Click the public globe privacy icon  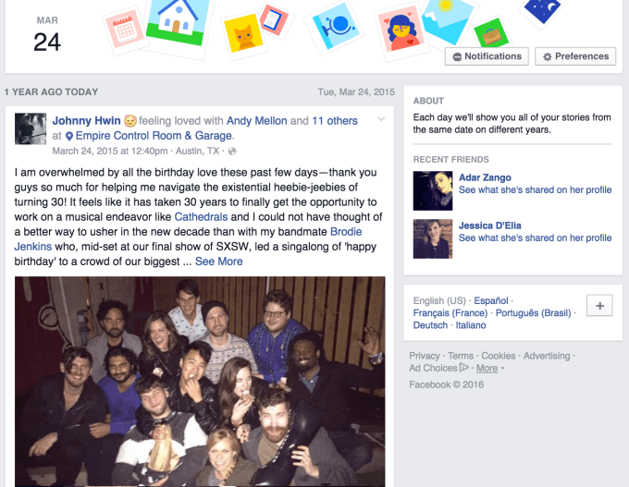click(x=232, y=152)
